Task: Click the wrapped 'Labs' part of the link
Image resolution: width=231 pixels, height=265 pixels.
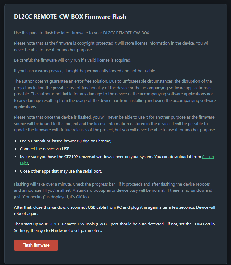Action: (24, 163)
